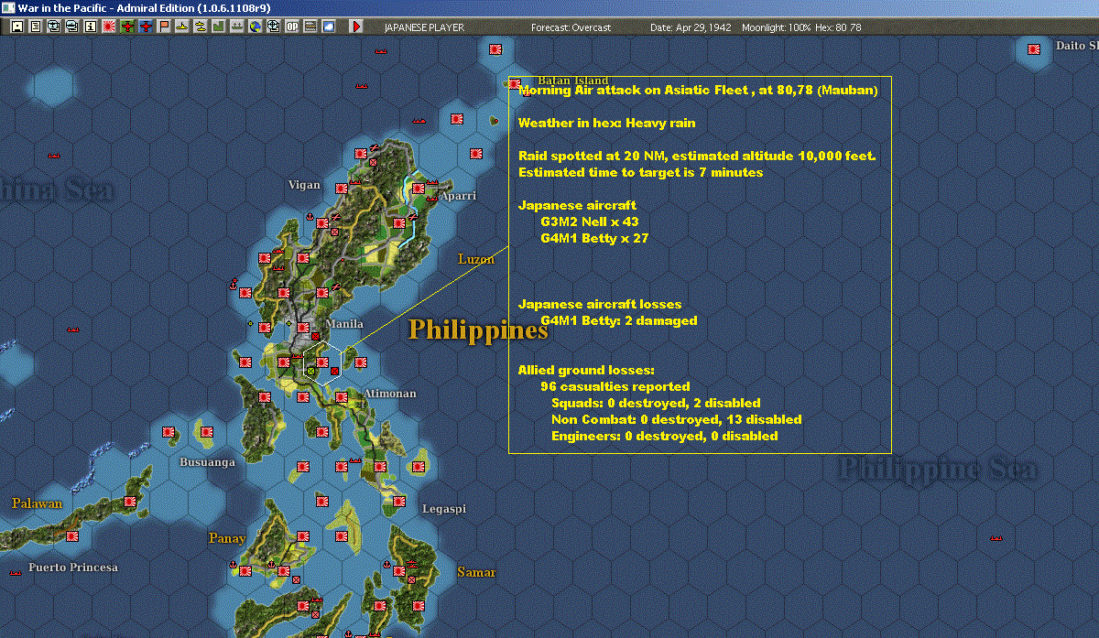Click the Palawan island label
Screen dimensions: 1099x638
[x=37, y=503]
